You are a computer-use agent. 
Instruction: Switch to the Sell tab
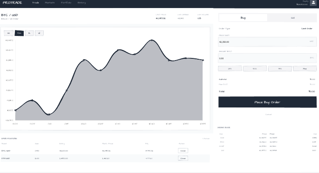pyautogui.click(x=292, y=18)
